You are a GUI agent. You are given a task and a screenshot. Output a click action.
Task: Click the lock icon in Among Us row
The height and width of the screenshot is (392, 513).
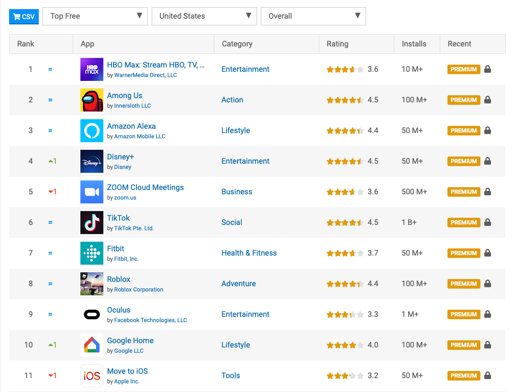488,100
